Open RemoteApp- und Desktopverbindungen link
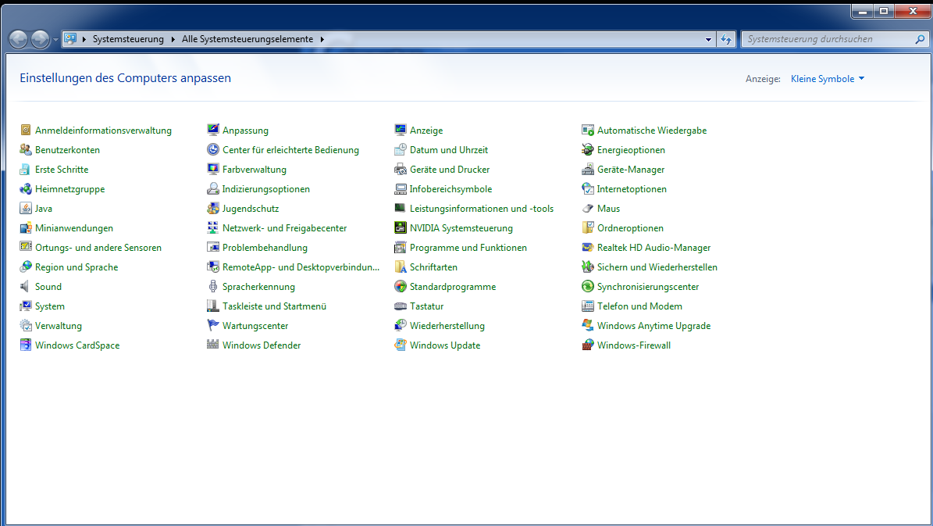Screen dimensions: 933x526 (301, 267)
